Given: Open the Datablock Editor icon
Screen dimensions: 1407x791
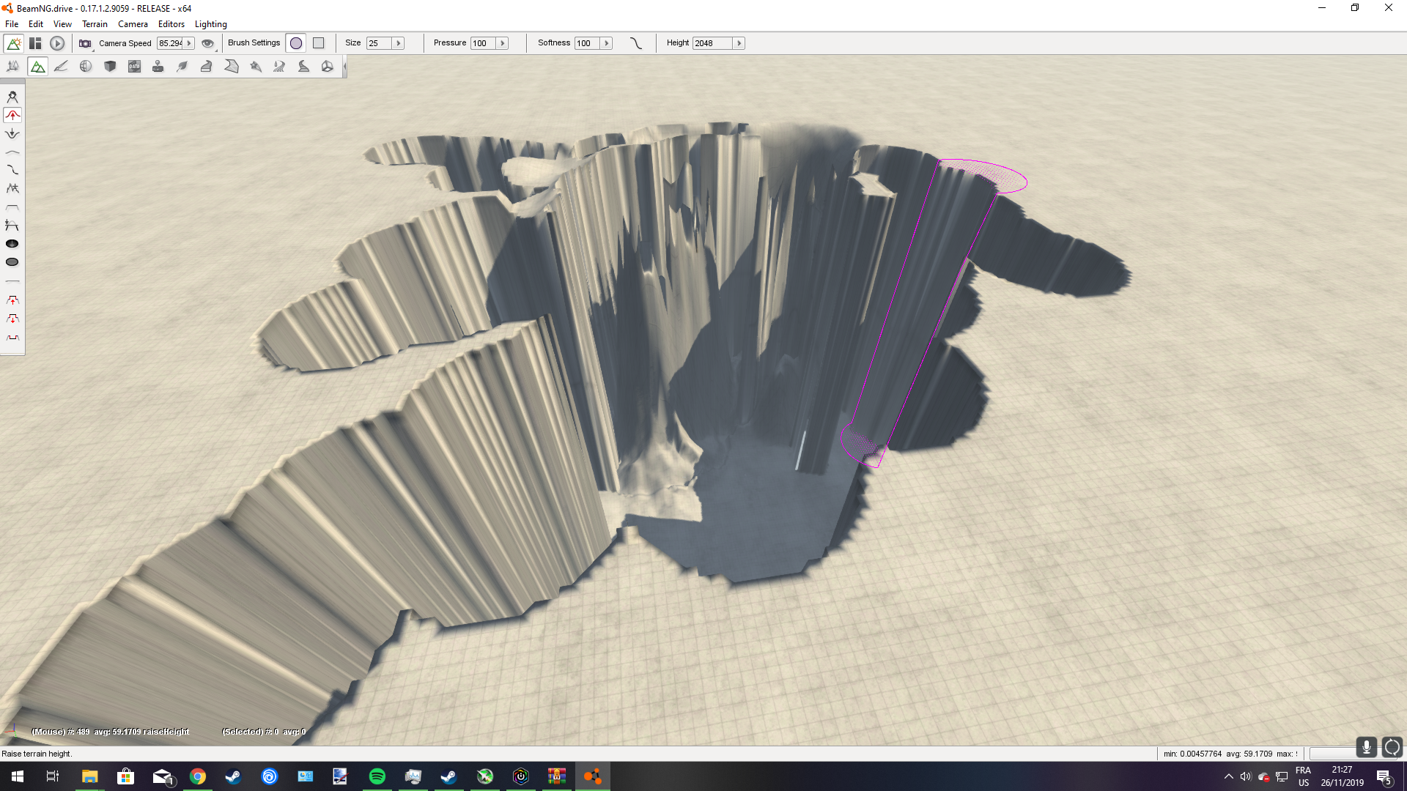Looking at the screenshot, I should 134,67.
